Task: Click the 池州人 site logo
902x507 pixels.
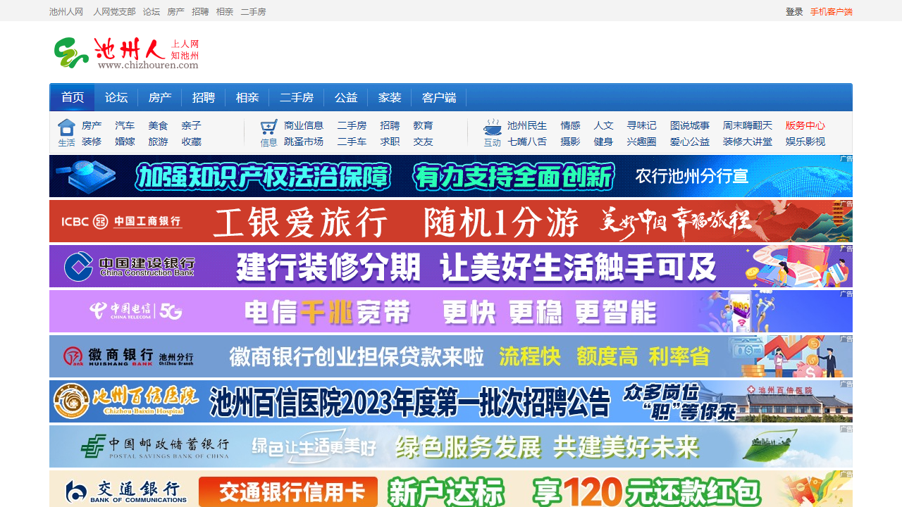Action: (127, 53)
